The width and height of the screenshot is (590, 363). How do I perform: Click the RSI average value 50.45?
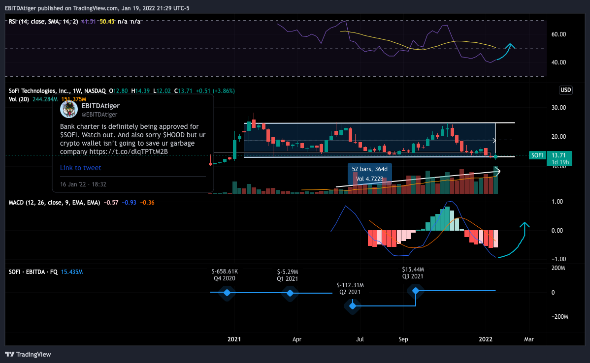[x=107, y=22]
